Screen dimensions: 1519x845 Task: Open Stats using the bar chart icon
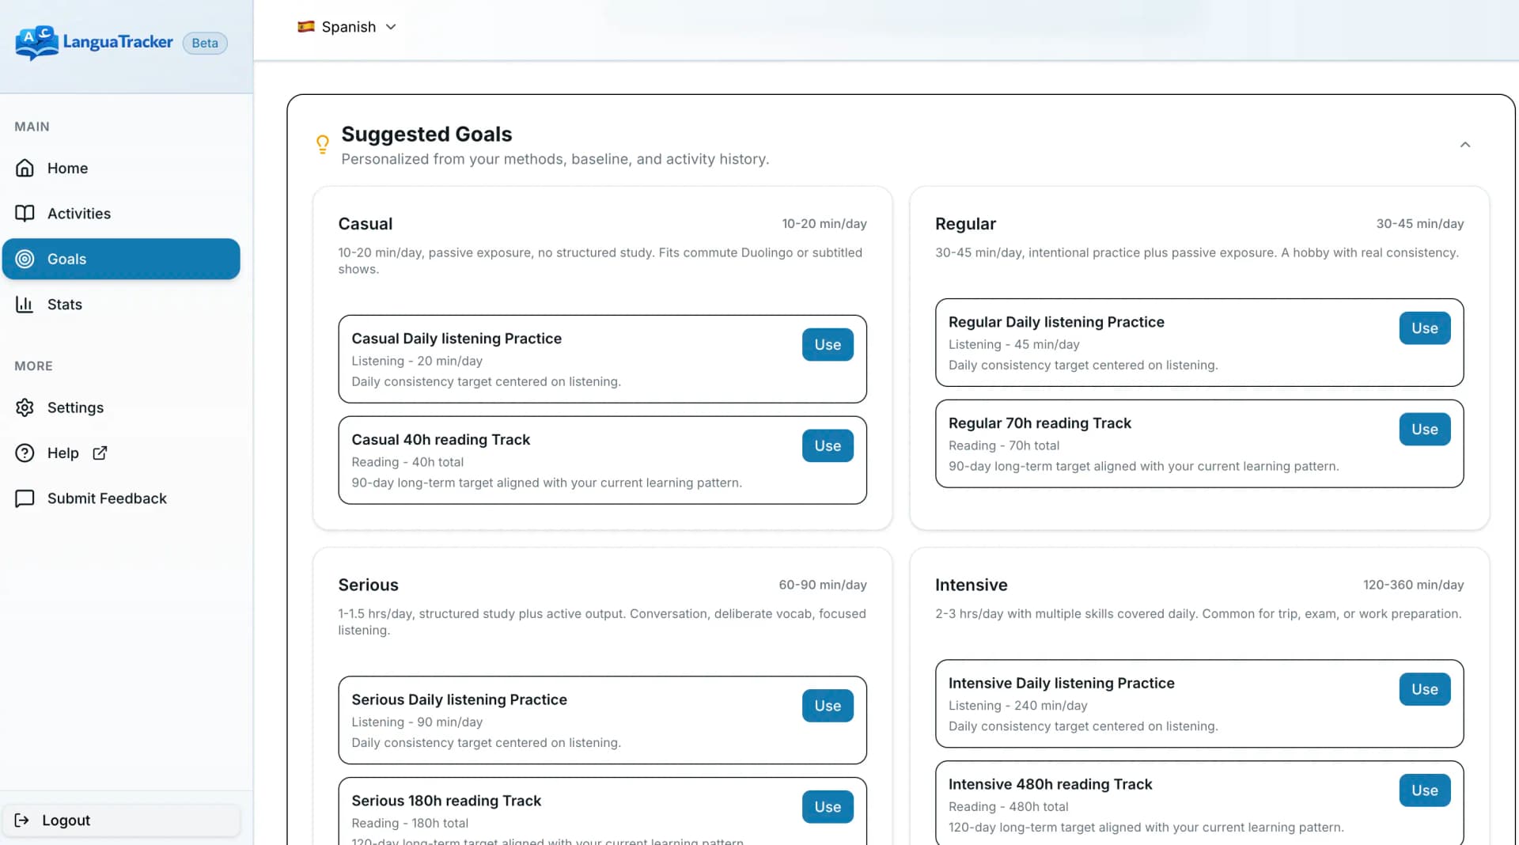coord(25,305)
